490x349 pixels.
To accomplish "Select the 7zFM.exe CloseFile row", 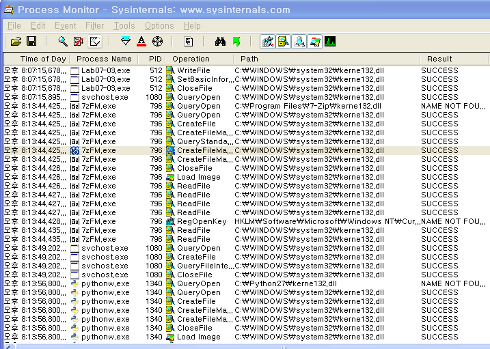I will pyautogui.click(x=247, y=168).
